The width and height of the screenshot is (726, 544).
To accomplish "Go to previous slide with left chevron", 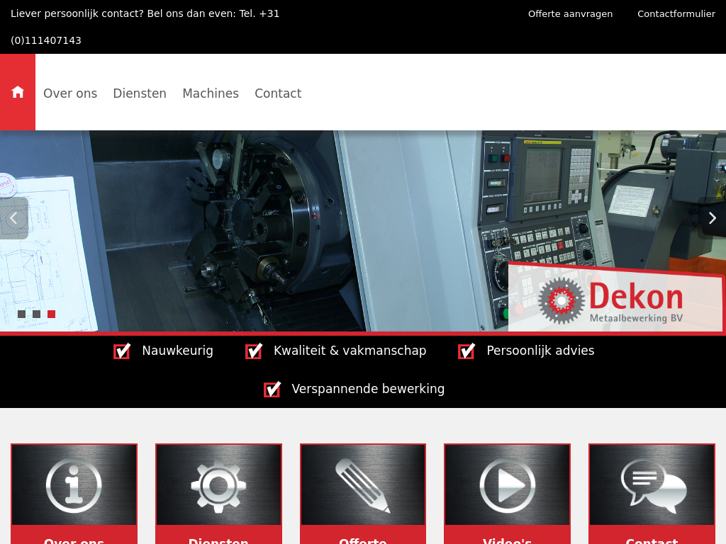I will click(13, 218).
